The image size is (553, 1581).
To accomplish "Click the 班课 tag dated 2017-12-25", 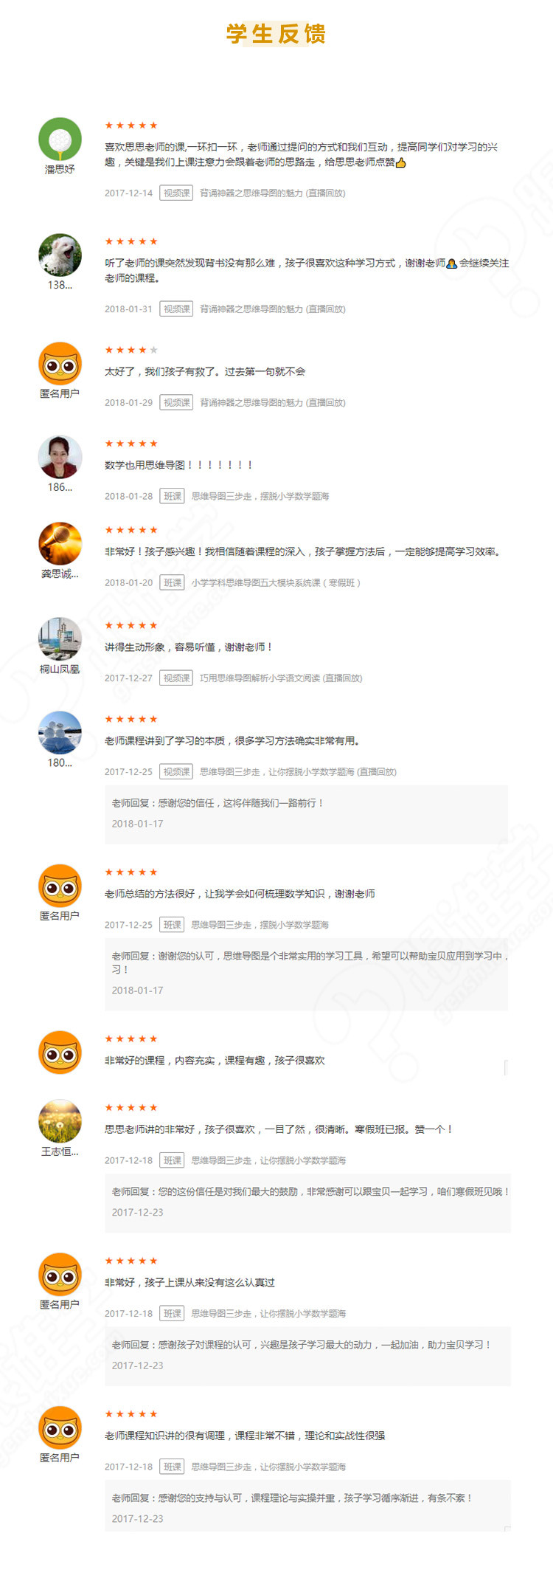I will point(173,925).
